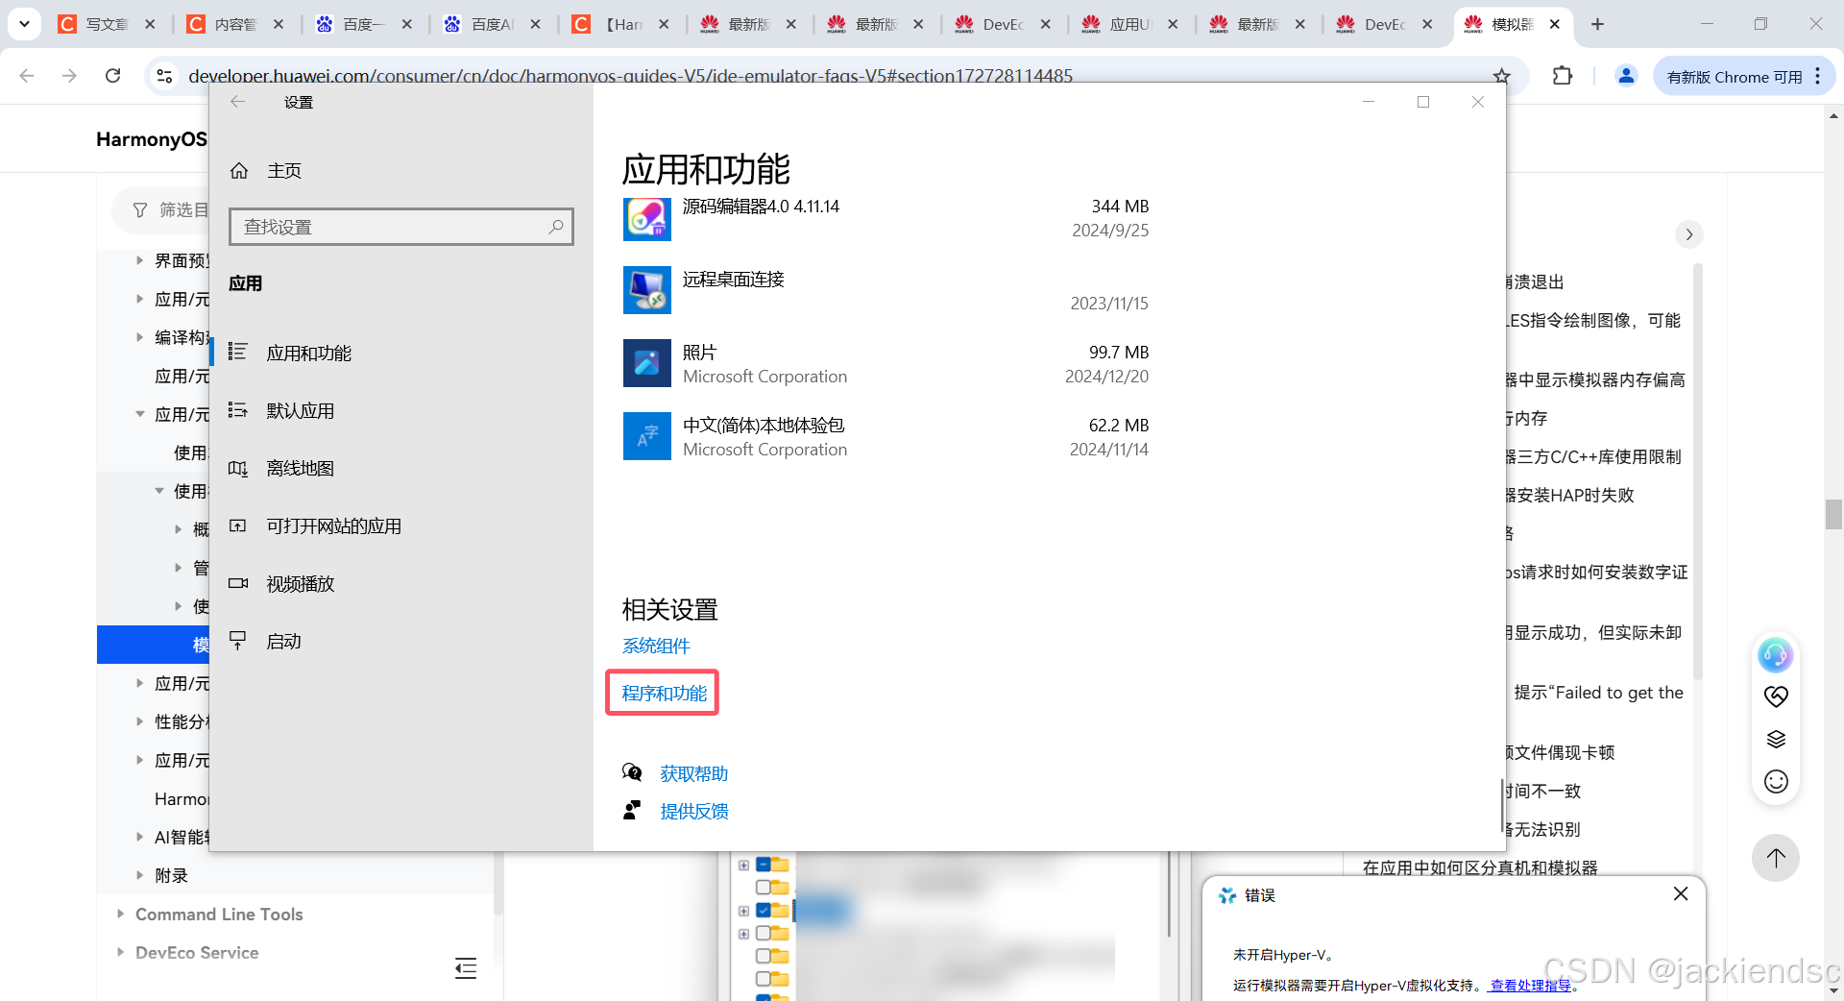Click the smiley feedback icon on right
The width and height of the screenshot is (1844, 1001).
[x=1776, y=782]
